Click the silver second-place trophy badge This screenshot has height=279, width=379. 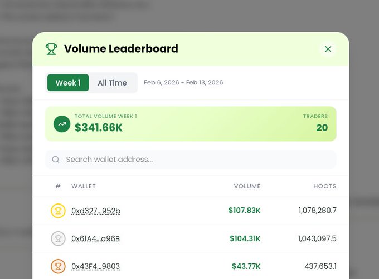[x=58, y=238]
